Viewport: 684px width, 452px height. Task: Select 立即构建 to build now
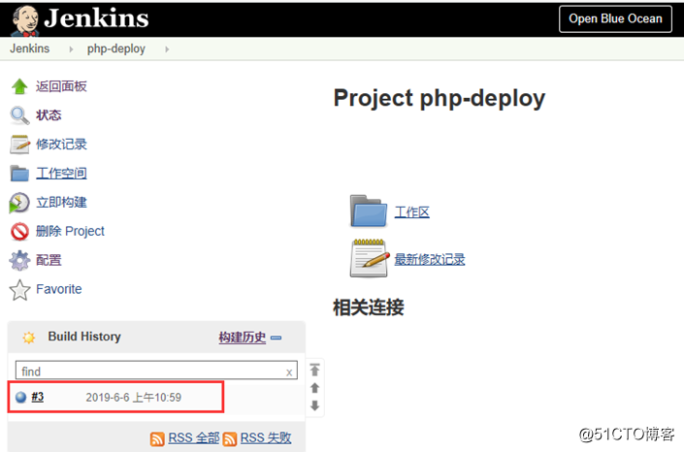pyautogui.click(x=61, y=203)
